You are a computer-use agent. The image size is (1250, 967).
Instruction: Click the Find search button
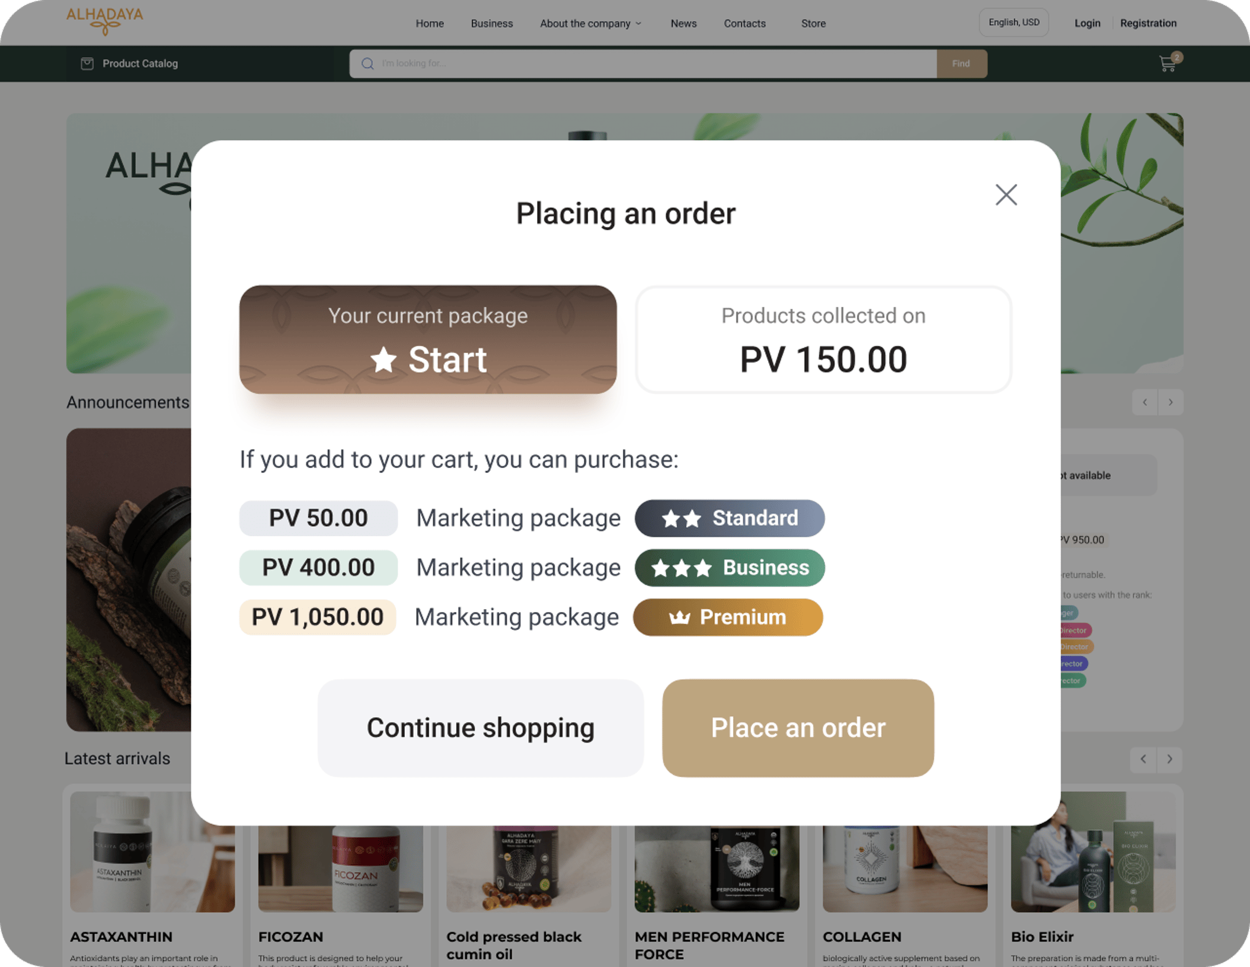[961, 63]
